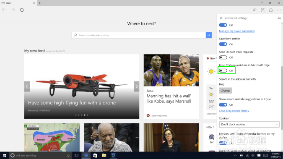Click the taskbar clock showing 1:48 PM
Viewport: 283px width, 159px height.
coord(275,155)
